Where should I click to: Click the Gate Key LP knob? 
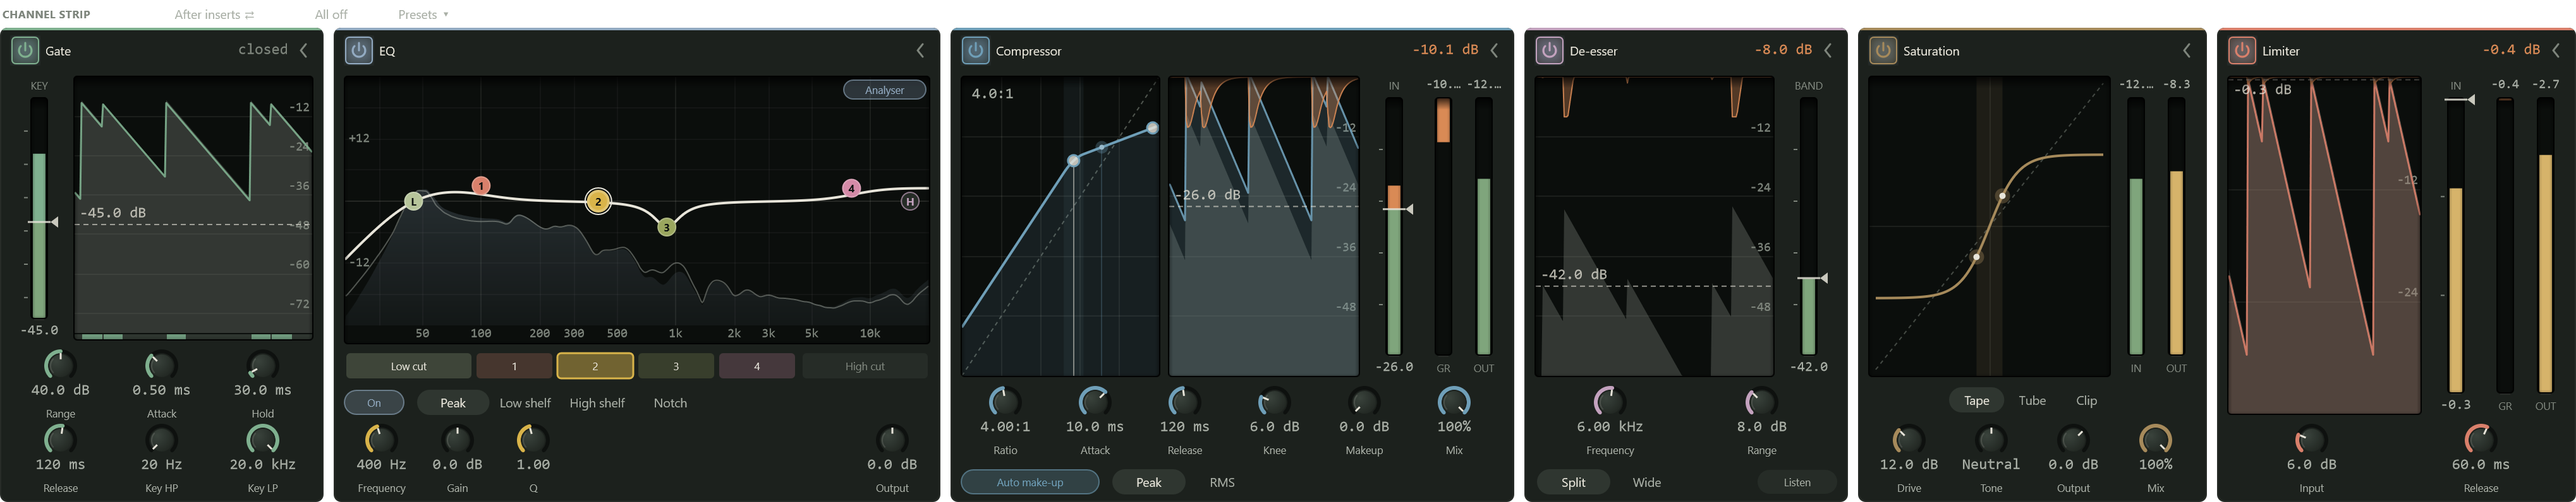click(x=262, y=439)
